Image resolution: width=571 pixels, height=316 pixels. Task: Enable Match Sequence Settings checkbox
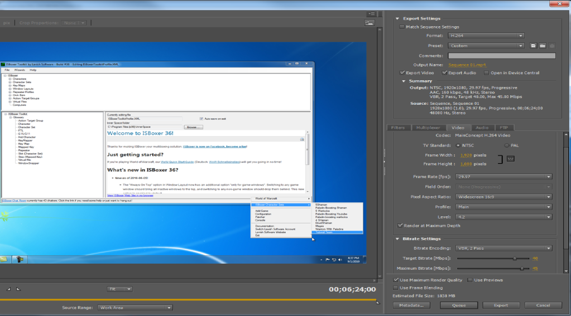[402, 27]
